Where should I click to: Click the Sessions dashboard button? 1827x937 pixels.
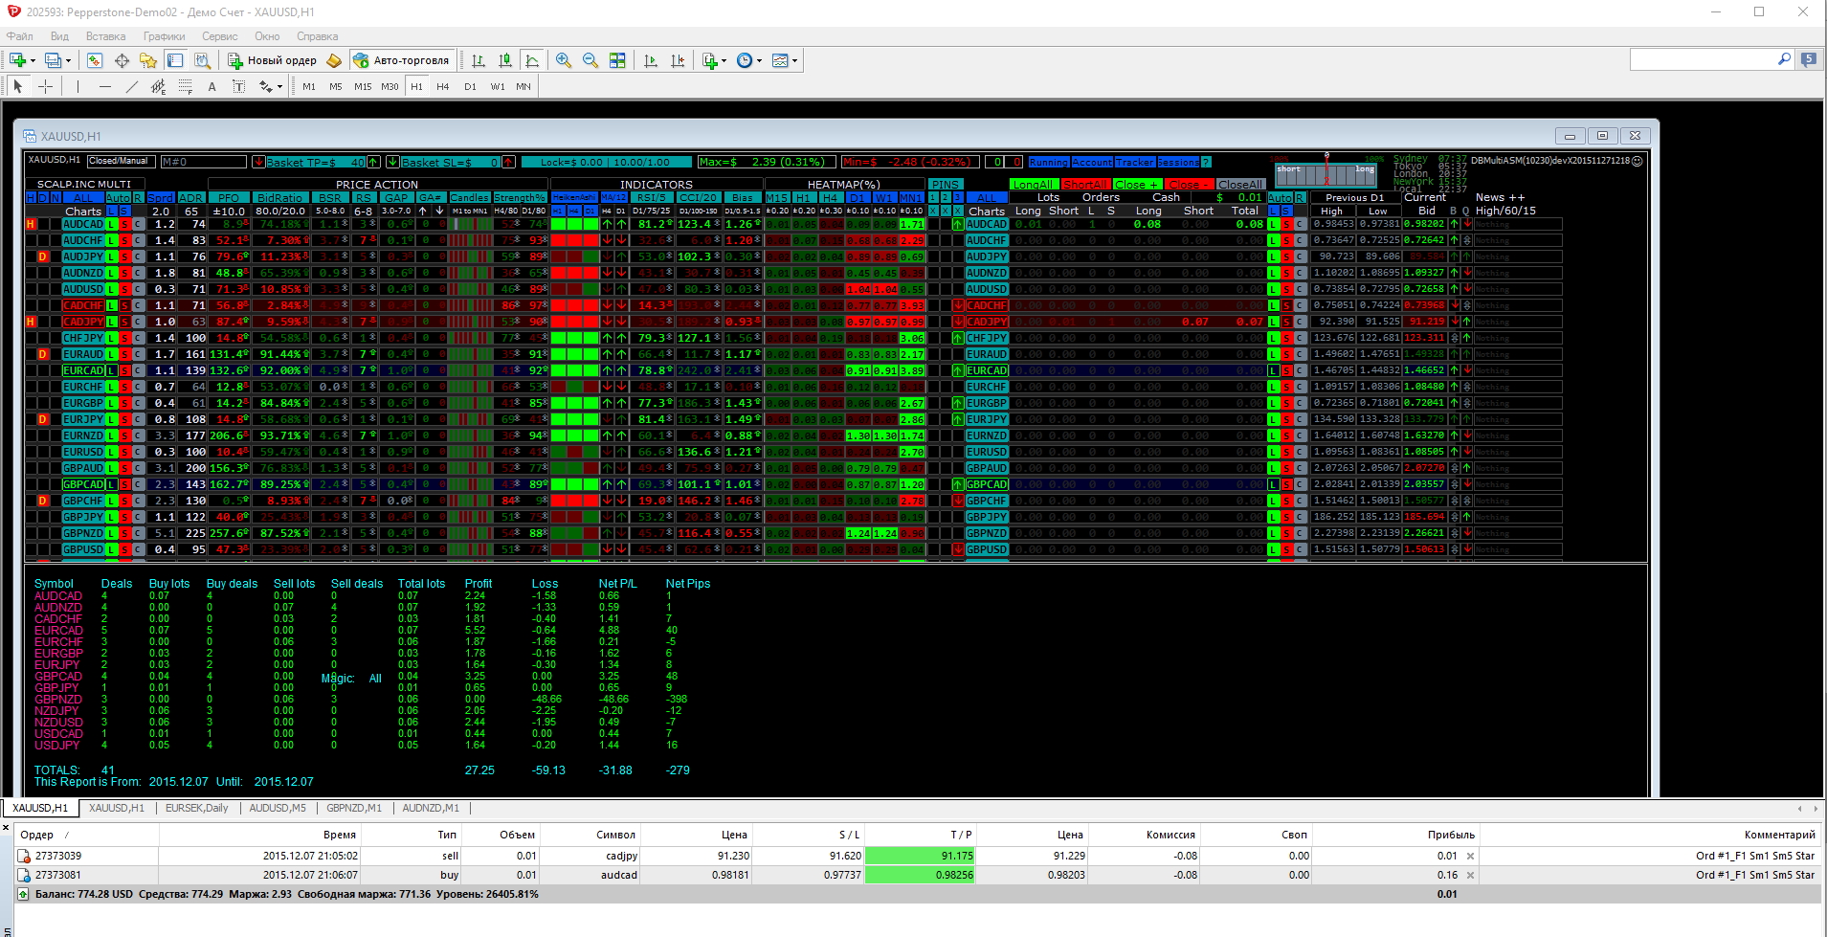click(1179, 162)
